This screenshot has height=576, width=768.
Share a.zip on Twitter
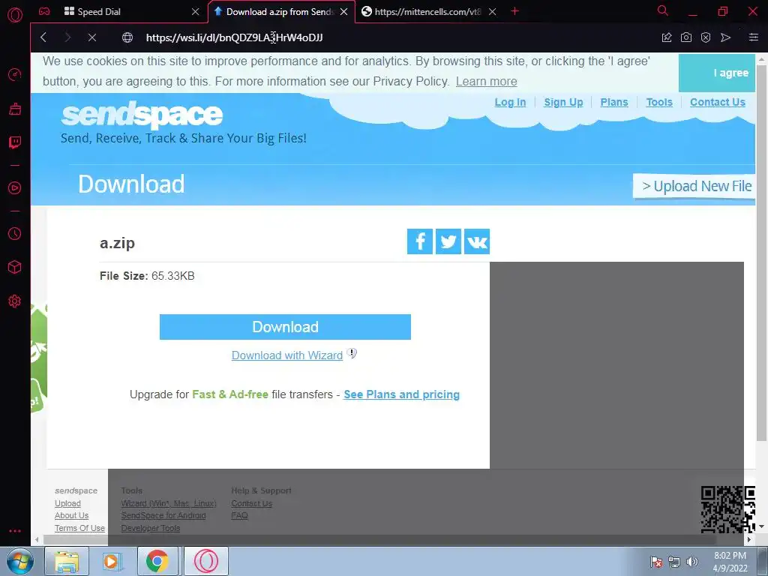(448, 241)
